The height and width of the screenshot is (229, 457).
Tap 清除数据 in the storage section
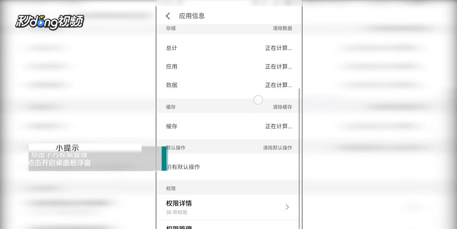282,28
